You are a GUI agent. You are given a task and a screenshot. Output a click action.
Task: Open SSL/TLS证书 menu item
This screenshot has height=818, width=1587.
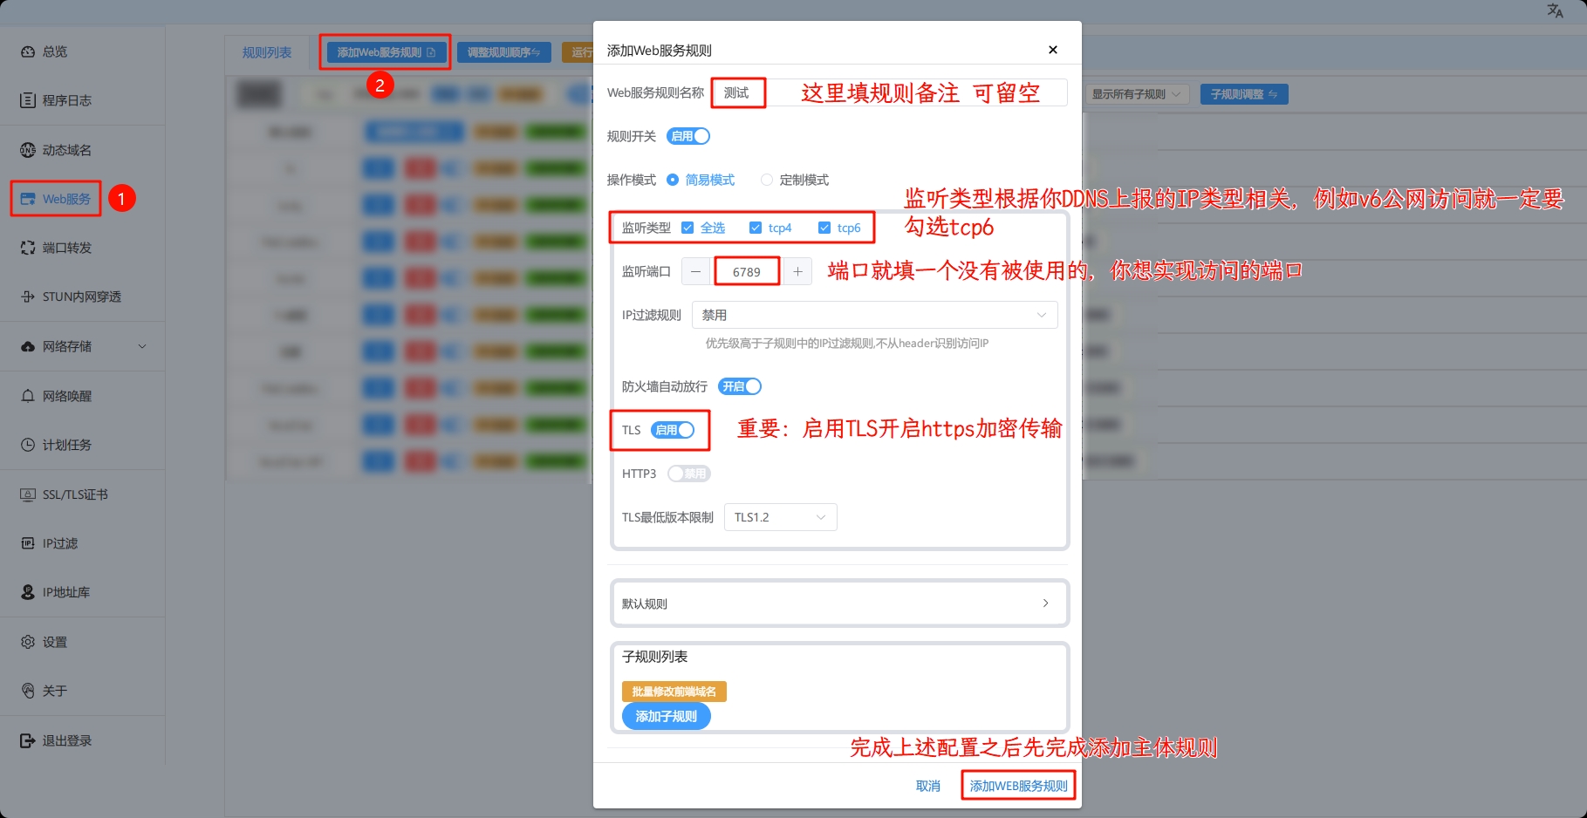pos(76,494)
